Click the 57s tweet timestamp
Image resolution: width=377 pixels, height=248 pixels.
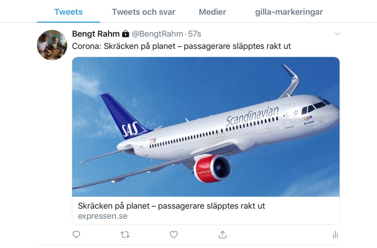(195, 34)
